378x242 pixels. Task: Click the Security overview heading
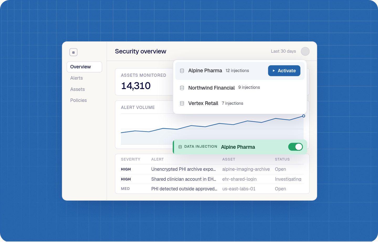tap(140, 51)
